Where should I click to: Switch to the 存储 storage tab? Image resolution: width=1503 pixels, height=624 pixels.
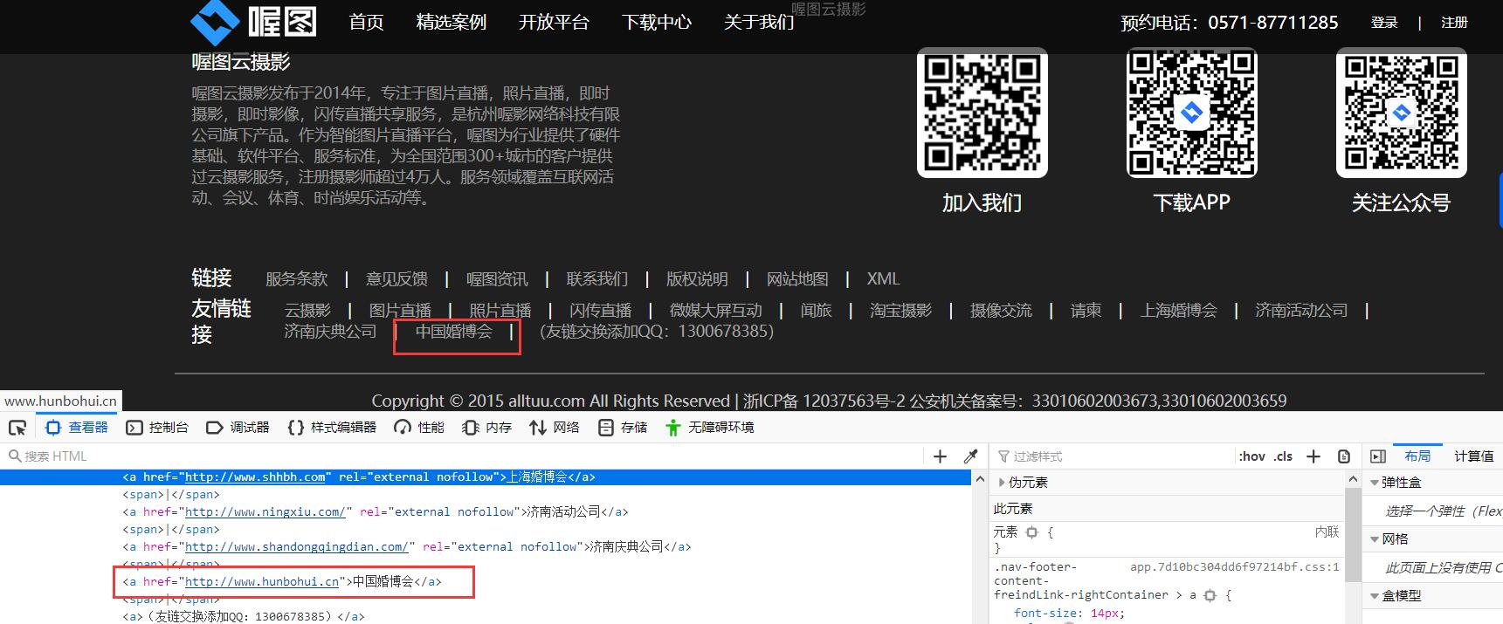[x=623, y=428]
